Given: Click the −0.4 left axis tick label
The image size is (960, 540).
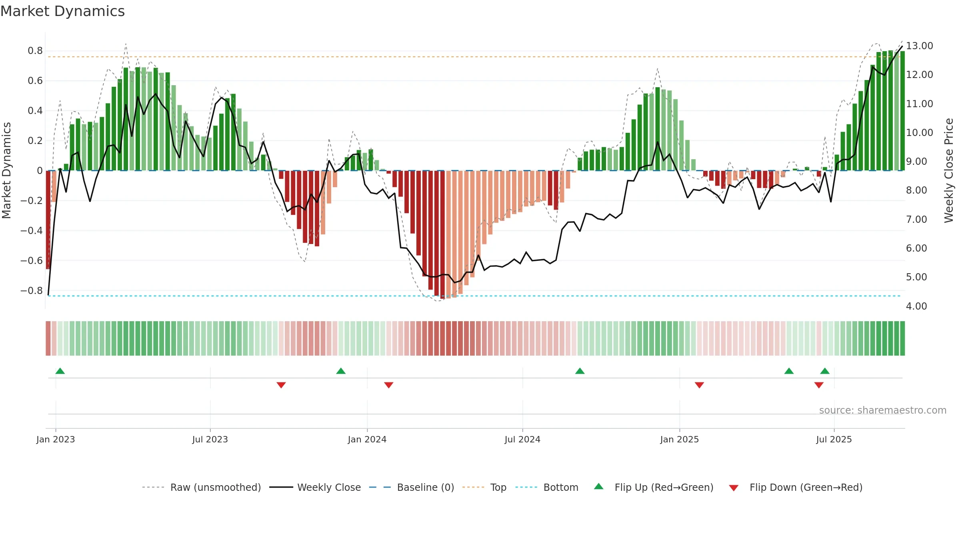Looking at the screenshot, I should [32, 230].
